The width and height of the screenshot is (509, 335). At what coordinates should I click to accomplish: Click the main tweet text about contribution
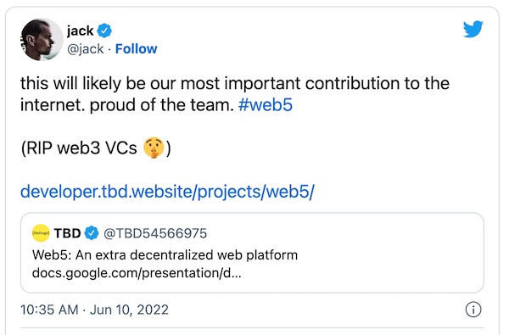click(x=235, y=94)
